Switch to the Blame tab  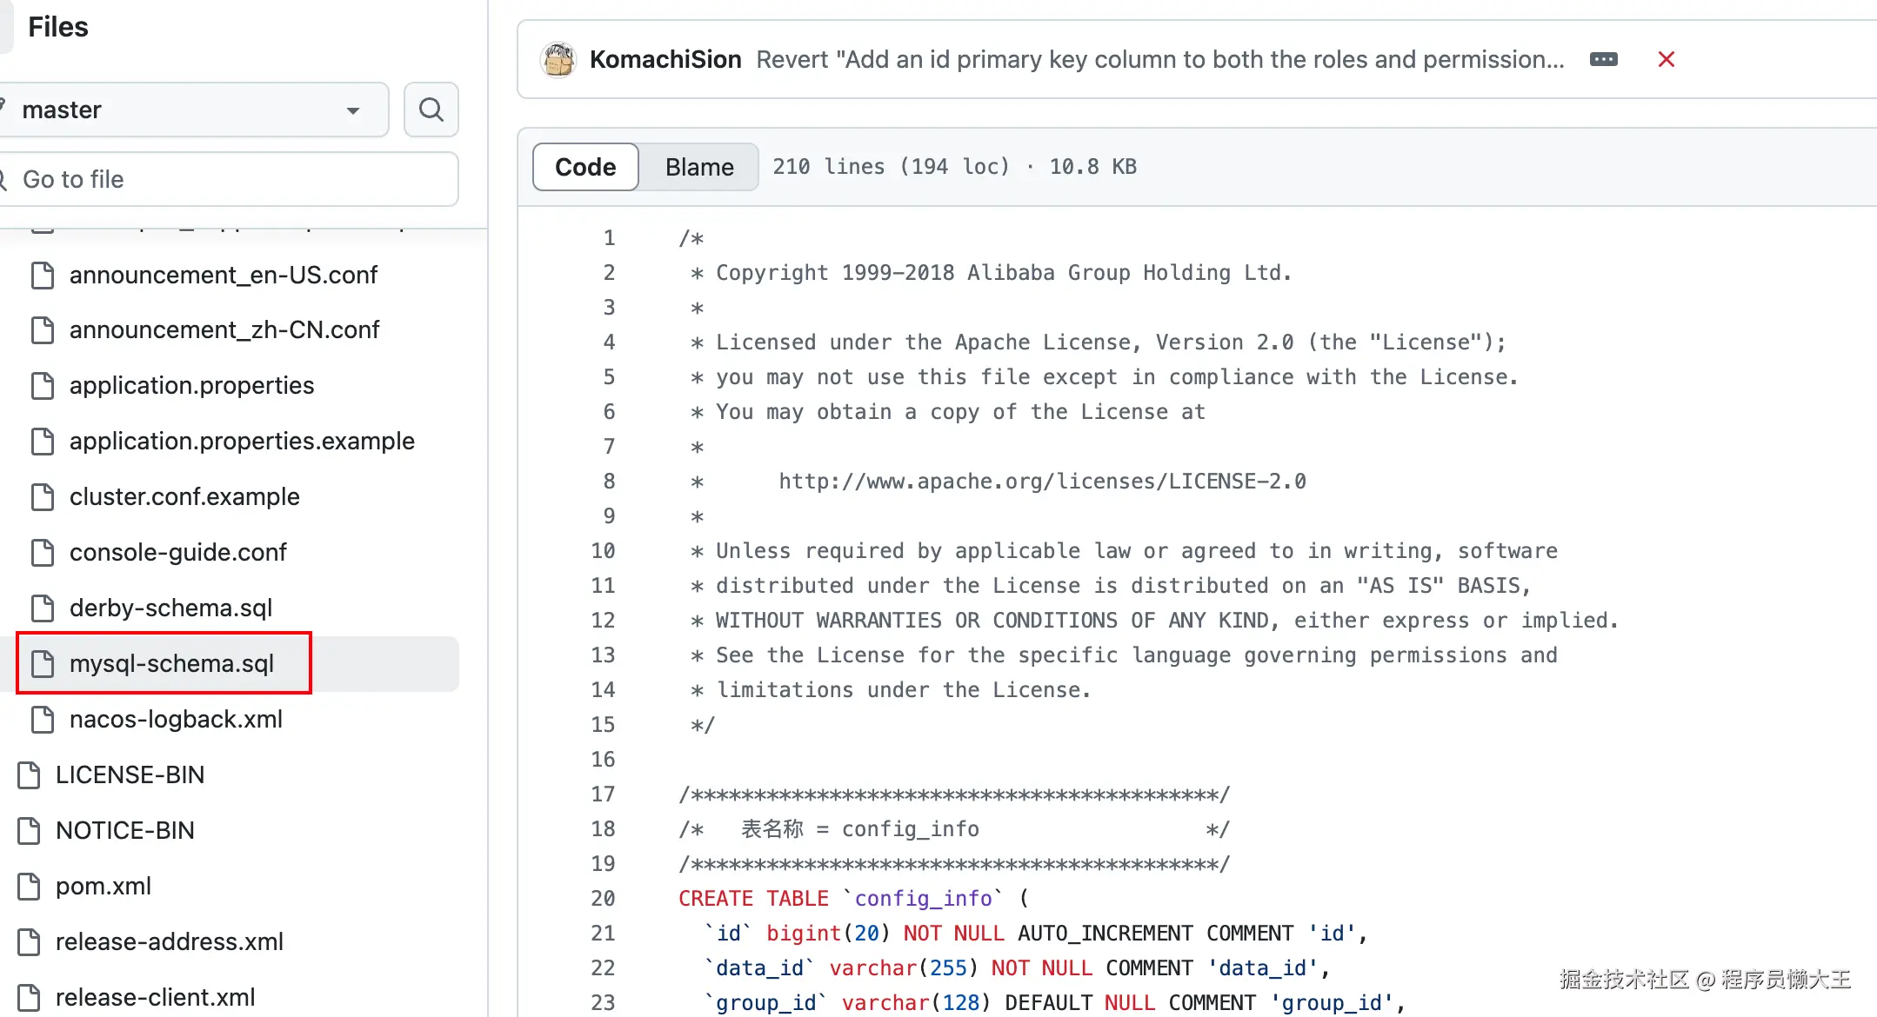[699, 167]
